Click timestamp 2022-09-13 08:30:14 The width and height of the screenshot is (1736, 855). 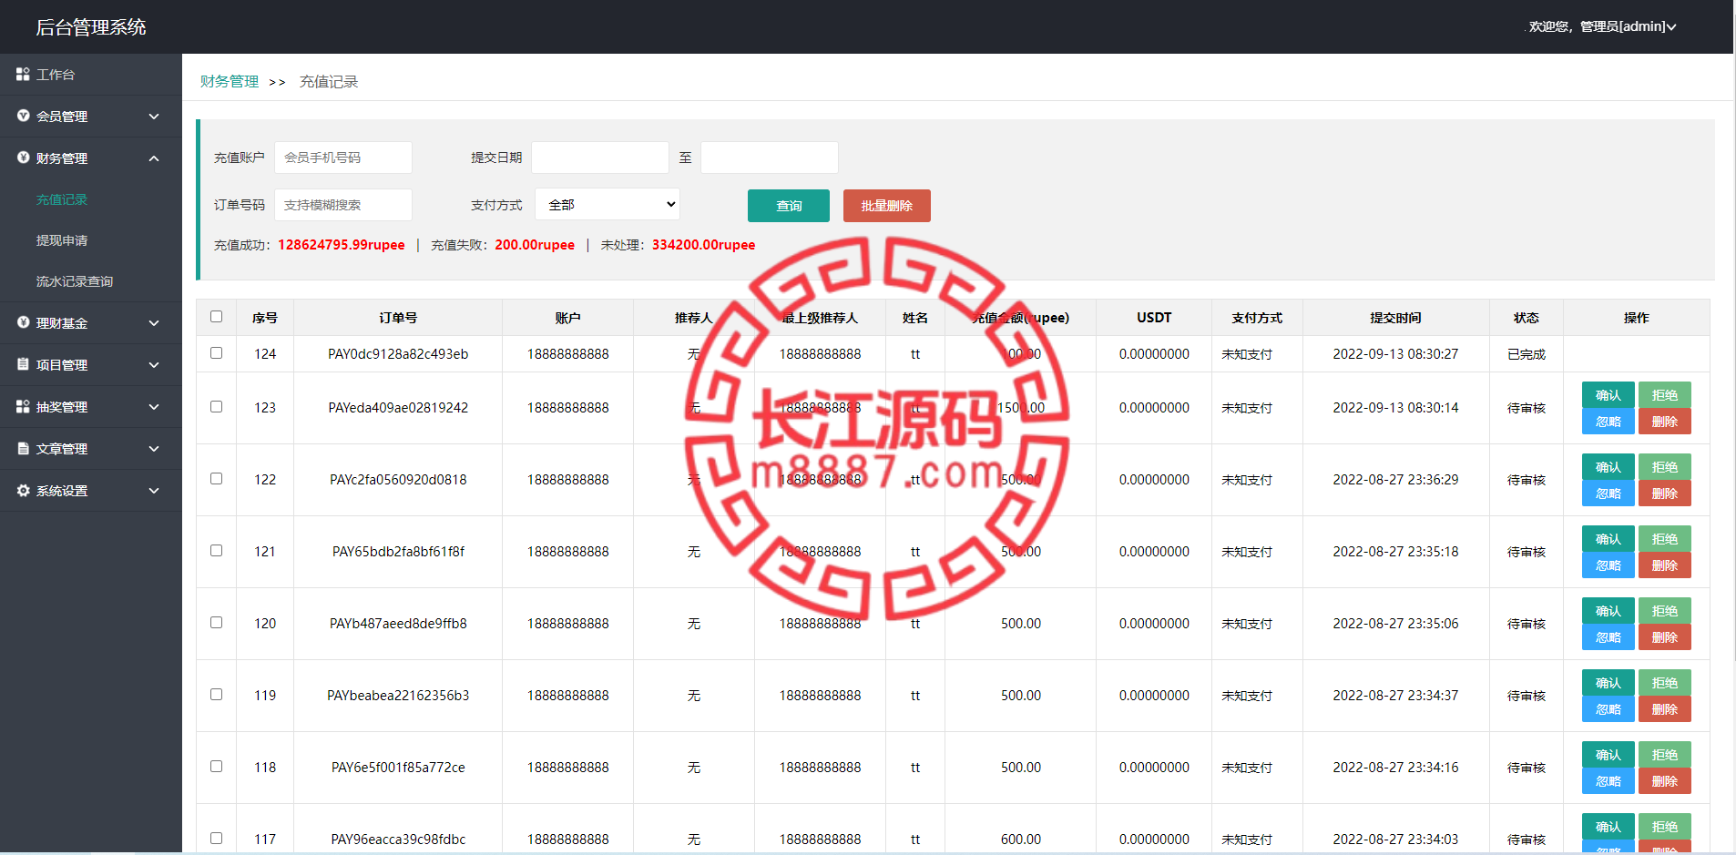point(1395,408)
